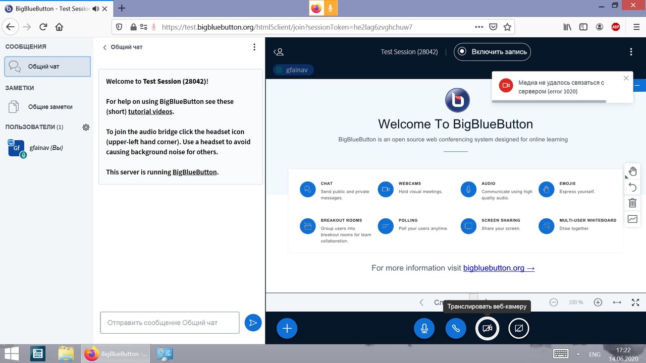
Task: Open the bigbluebutton.org link on the slide
Action: 499,268
